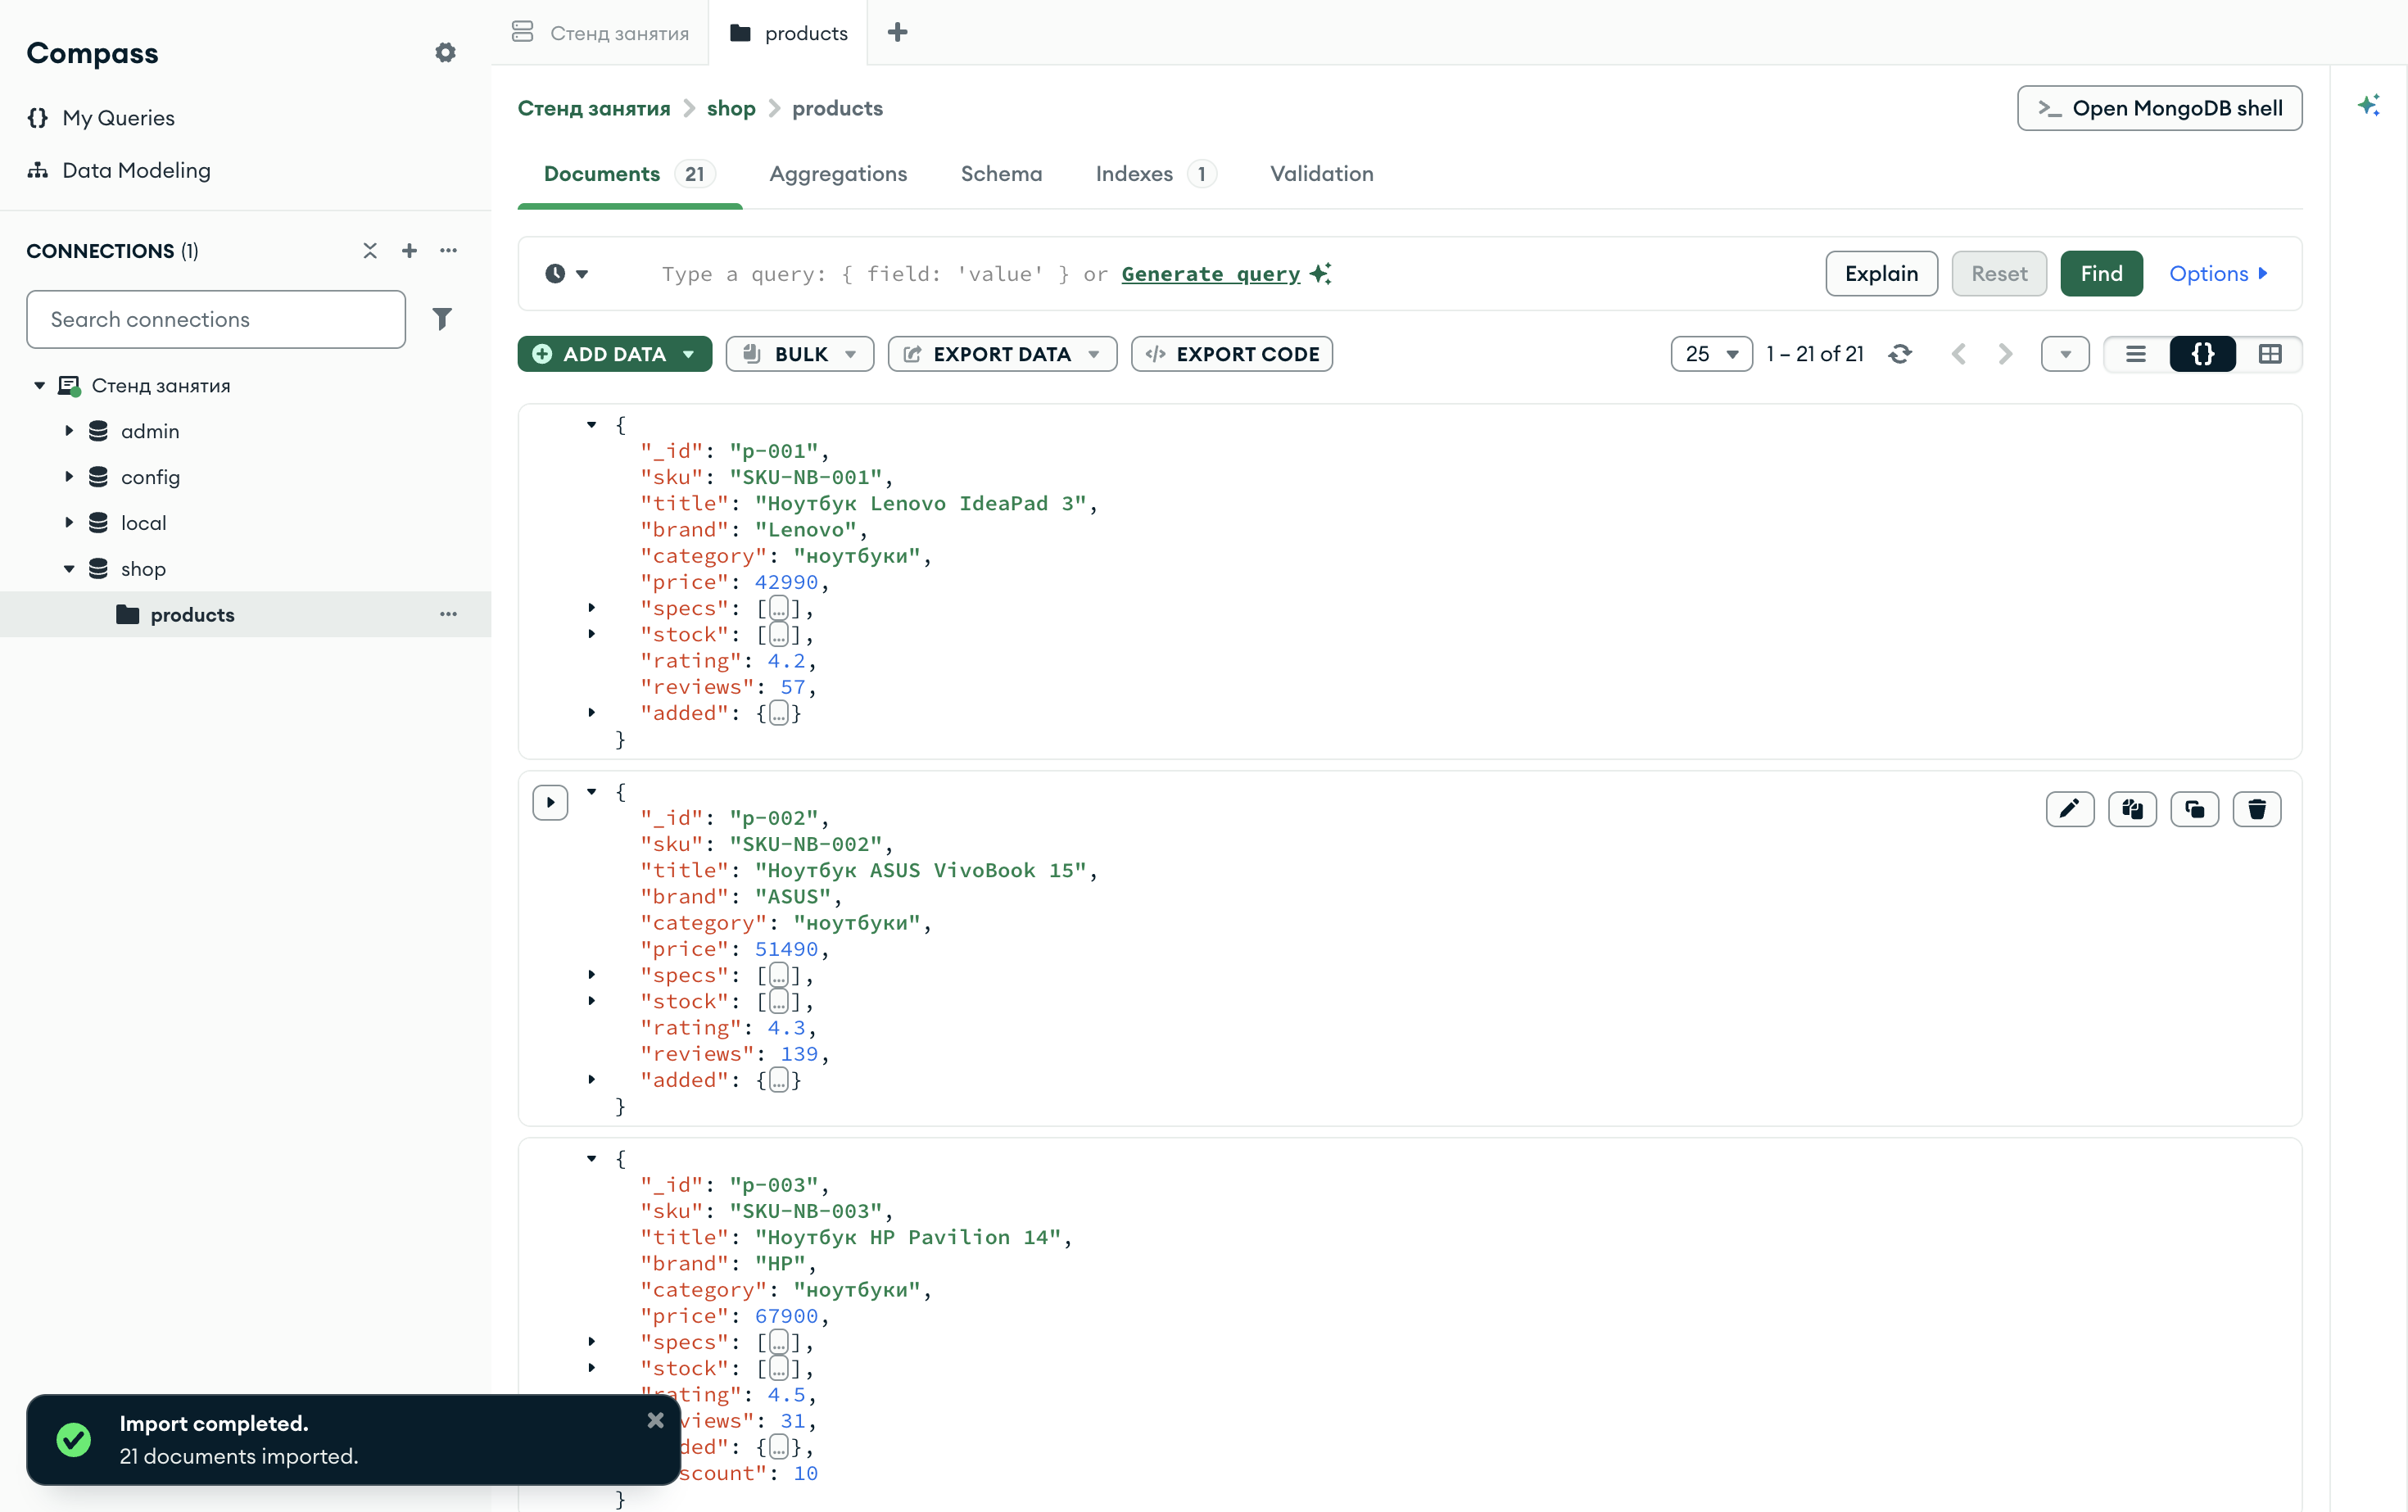Viewport: 2408px width, 1512px height.
Task: Collapse all connections with the crossed-arrows icon
Action: click(x=370, y=250)
